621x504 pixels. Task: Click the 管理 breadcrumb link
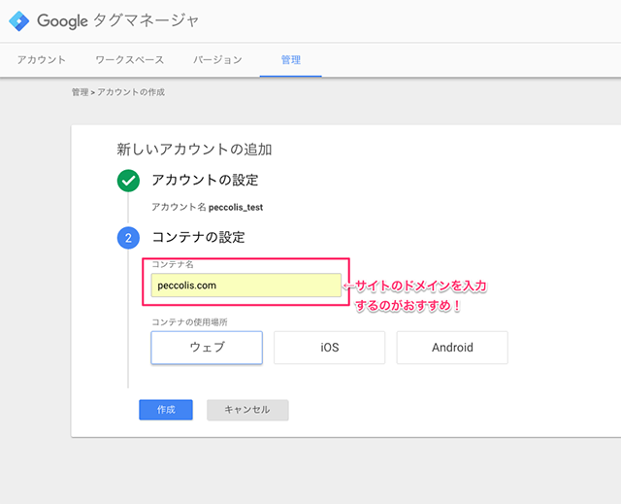[80, 92]
